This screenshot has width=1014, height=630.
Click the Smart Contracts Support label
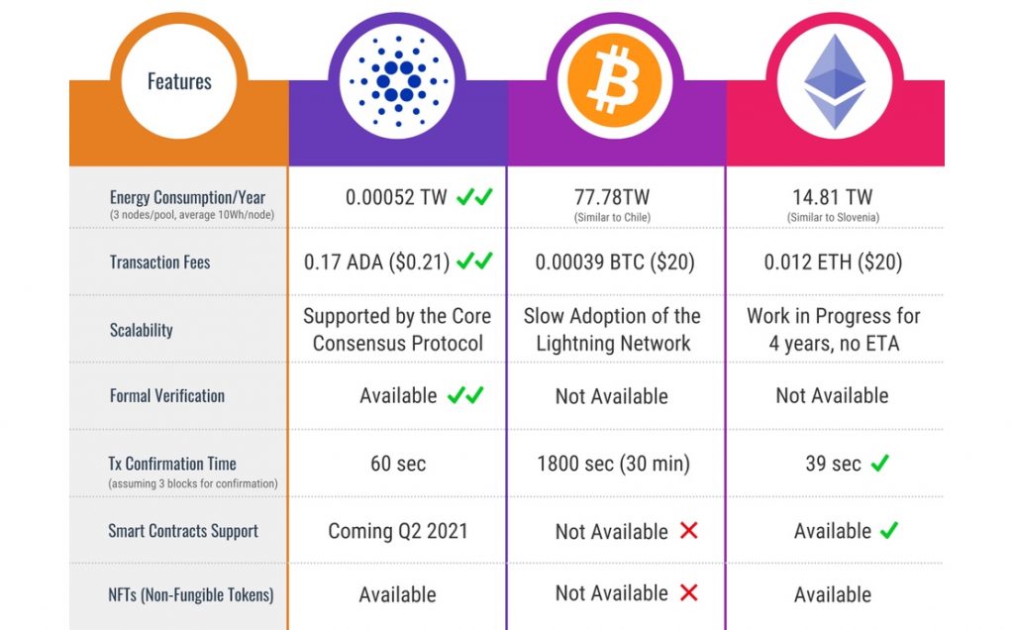182,531
